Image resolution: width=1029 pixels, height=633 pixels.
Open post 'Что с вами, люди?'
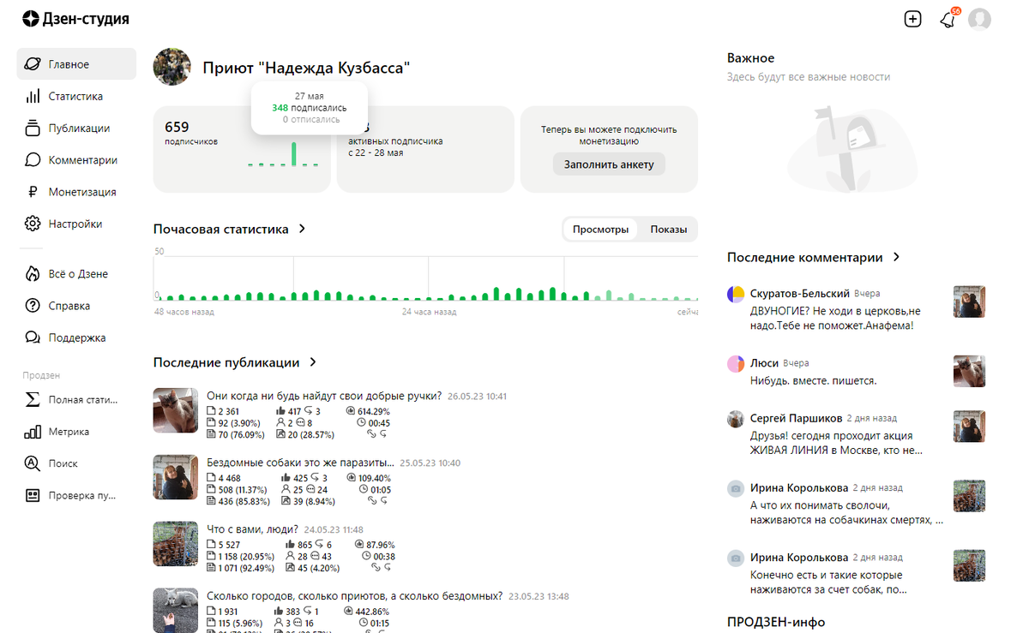(252, 529)
